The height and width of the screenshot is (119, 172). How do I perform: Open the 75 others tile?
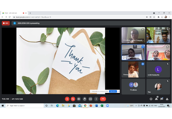pos(133,86)
